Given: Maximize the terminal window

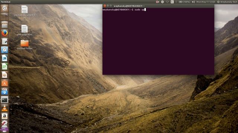Looking at the screenshot, I should coord(111,6).
